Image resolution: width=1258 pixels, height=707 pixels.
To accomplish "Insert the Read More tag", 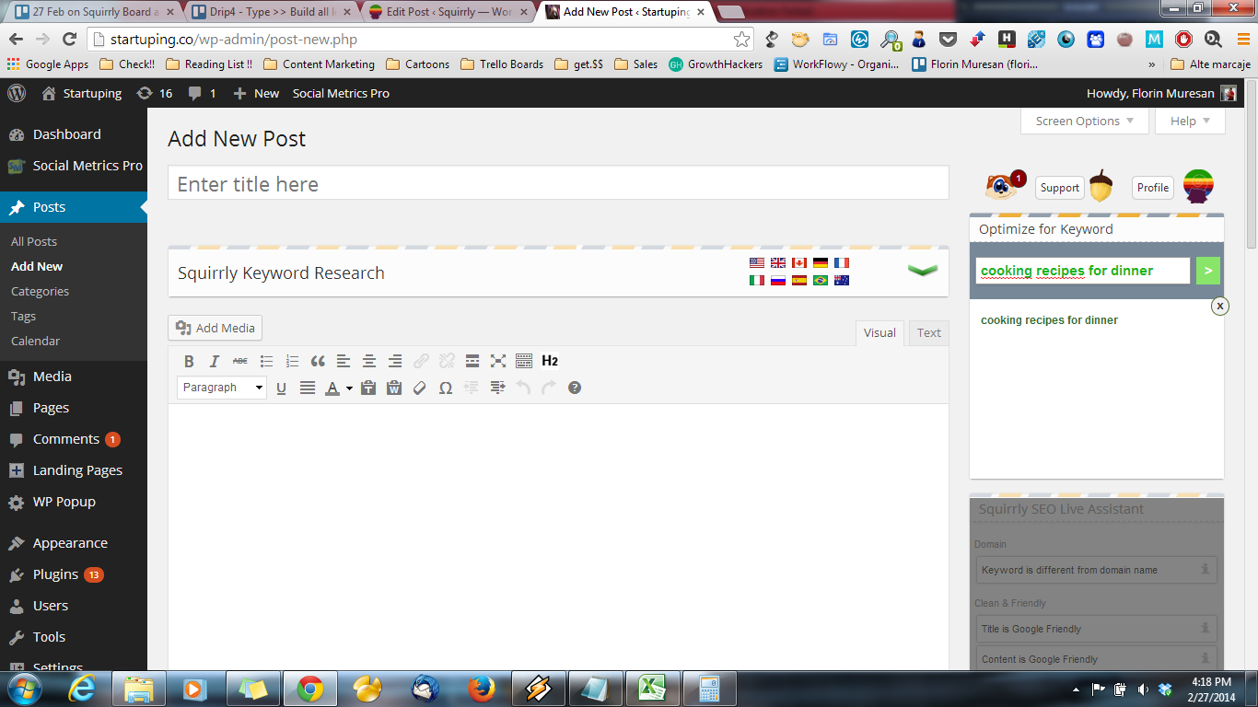I will tap(472, 361).
